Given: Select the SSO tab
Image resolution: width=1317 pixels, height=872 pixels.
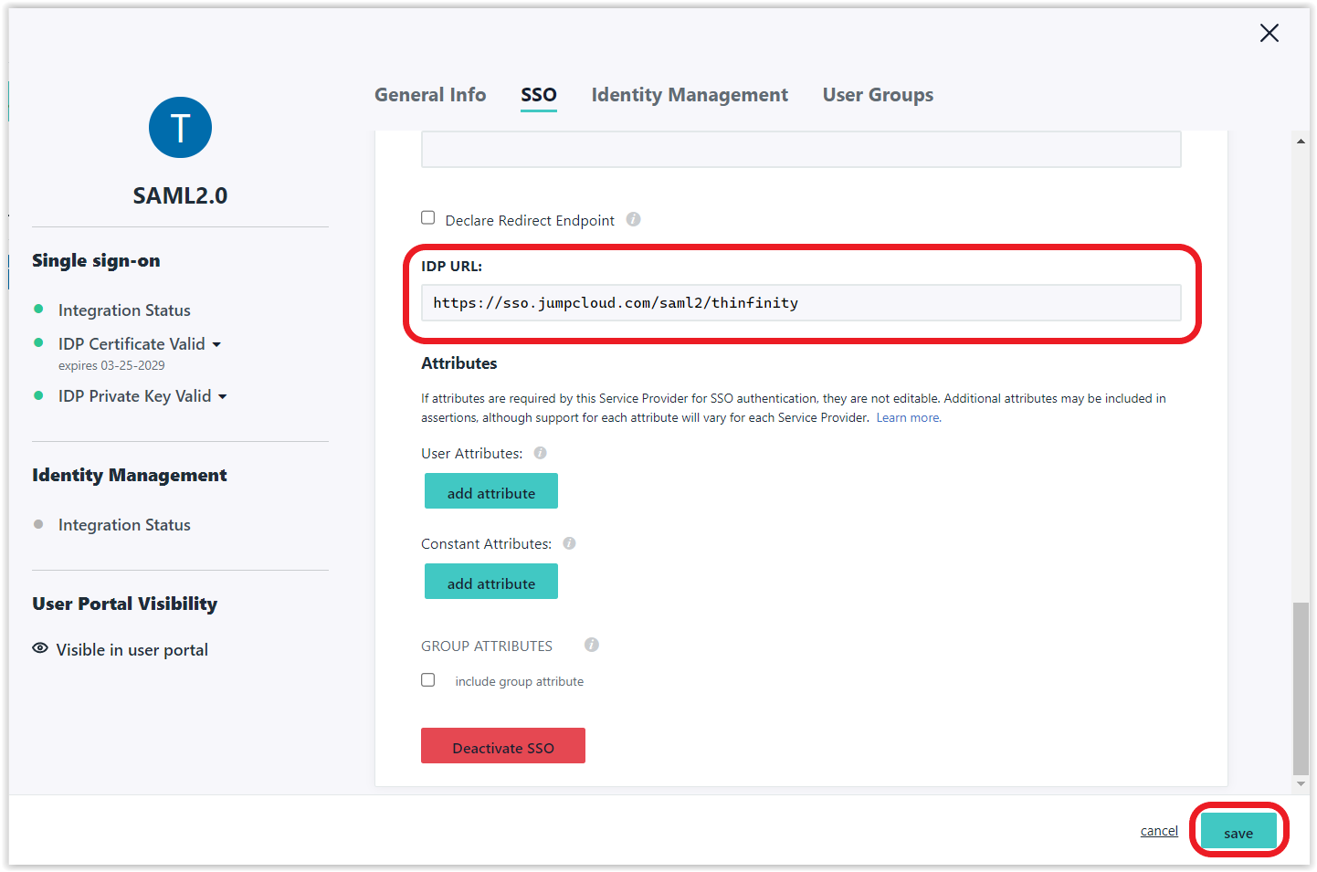Looking at the screenshot, I should click(x=539, y=95).
